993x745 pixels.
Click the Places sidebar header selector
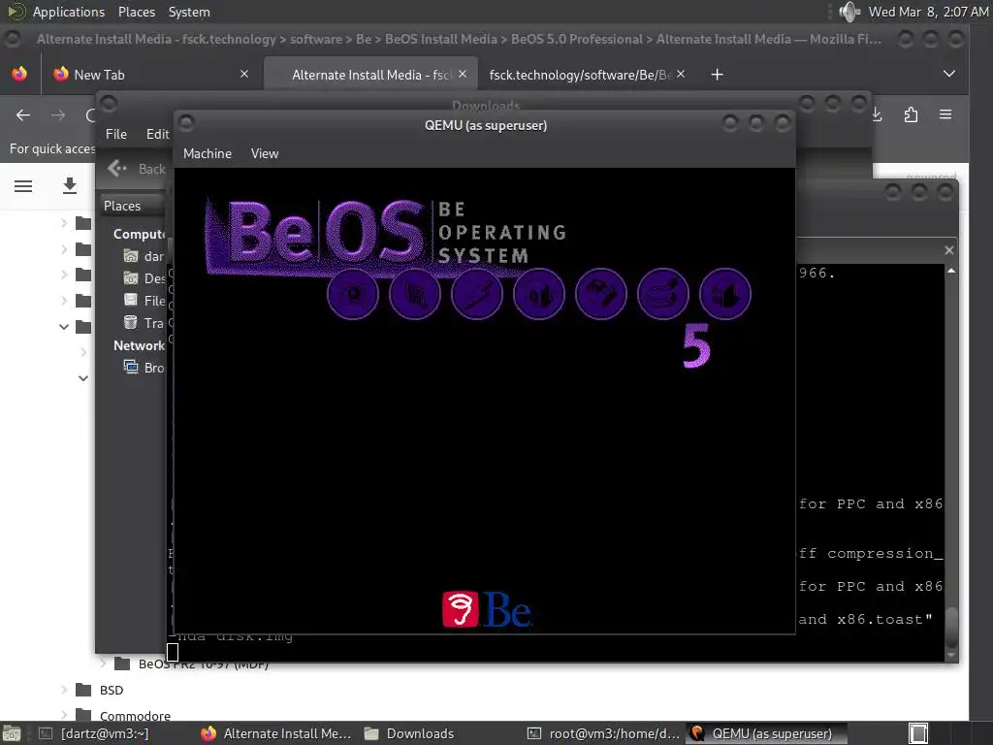(x=133, y=206)
